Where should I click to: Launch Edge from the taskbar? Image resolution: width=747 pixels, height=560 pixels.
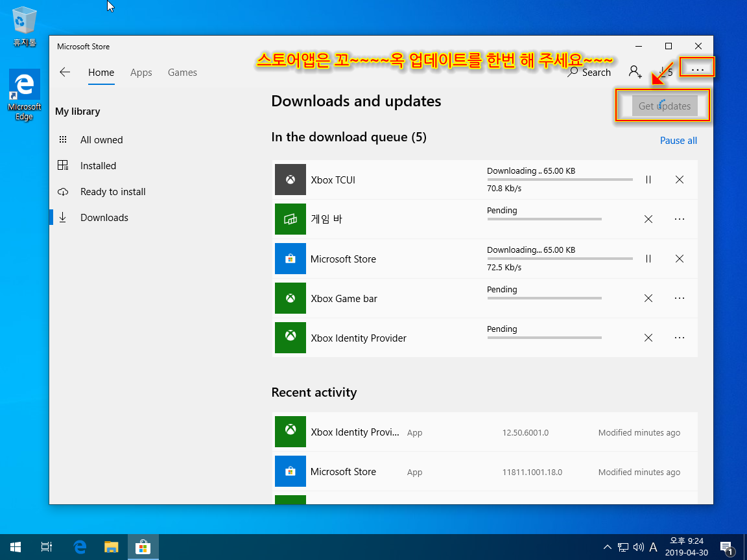click(80, 547)
